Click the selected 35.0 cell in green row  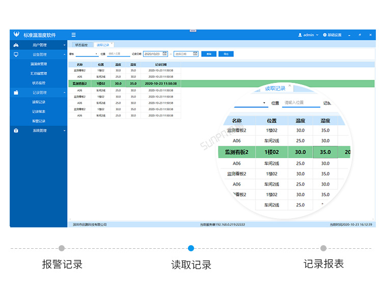[133, 83]
